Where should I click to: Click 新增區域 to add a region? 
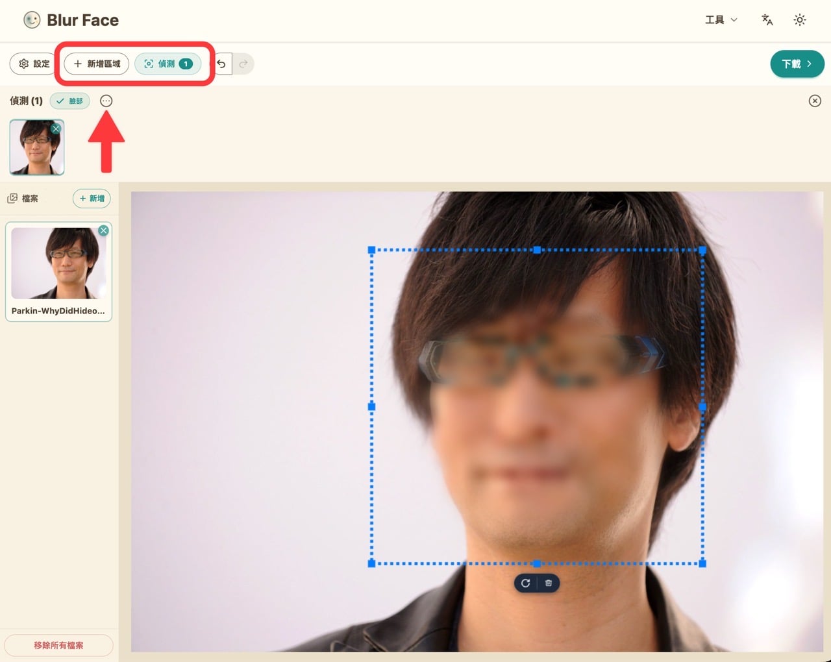tap(97, 64)
